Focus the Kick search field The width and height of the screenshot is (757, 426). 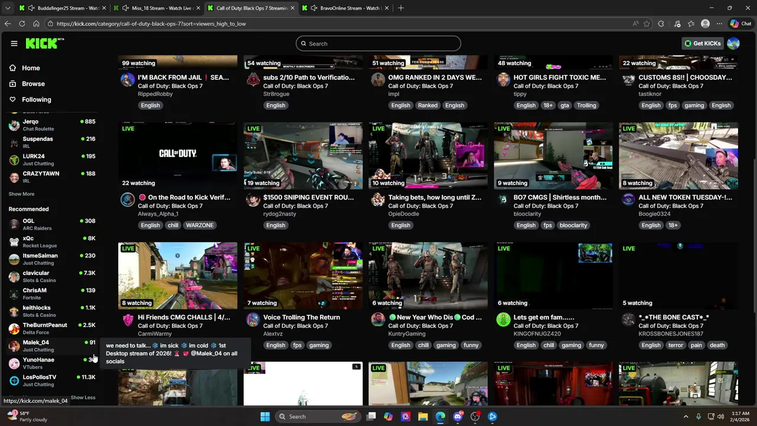pos(378,43)
